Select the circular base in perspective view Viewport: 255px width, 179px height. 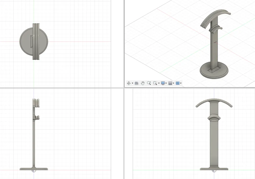(214, 70)
